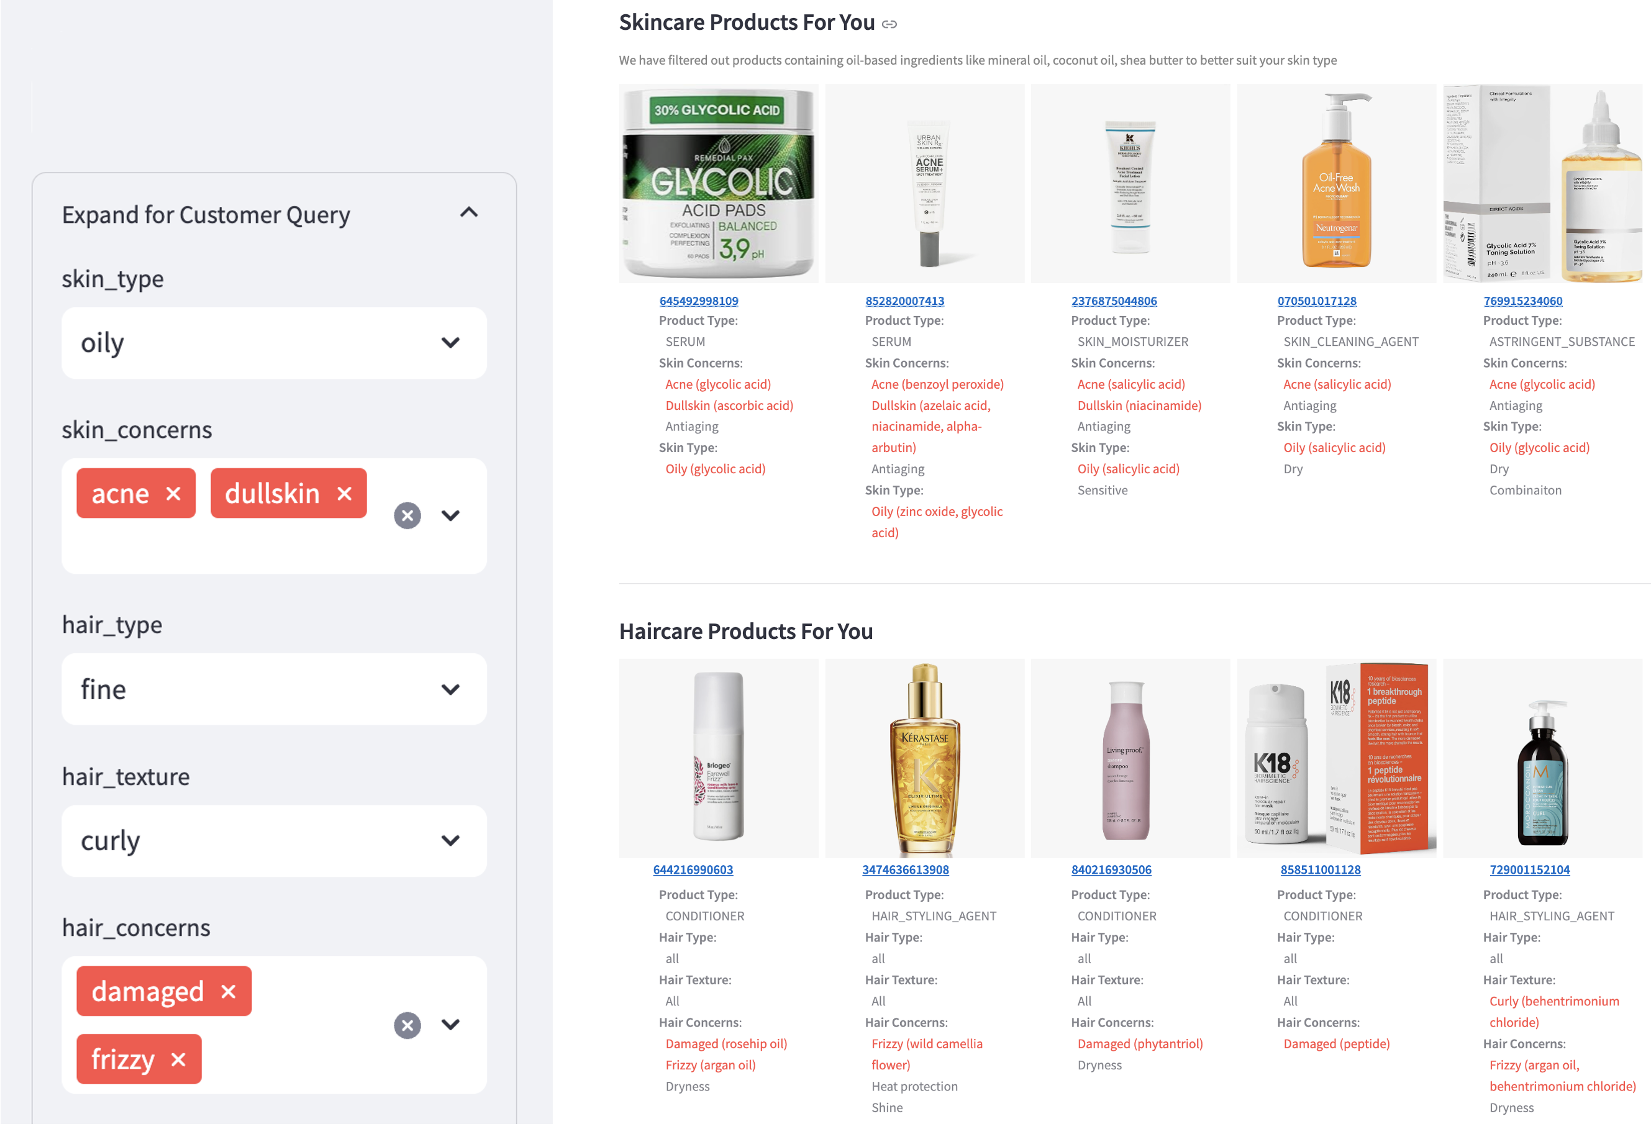Remove the dullskin tag
The image size is (1651, 1129).
tap(345, 494)
